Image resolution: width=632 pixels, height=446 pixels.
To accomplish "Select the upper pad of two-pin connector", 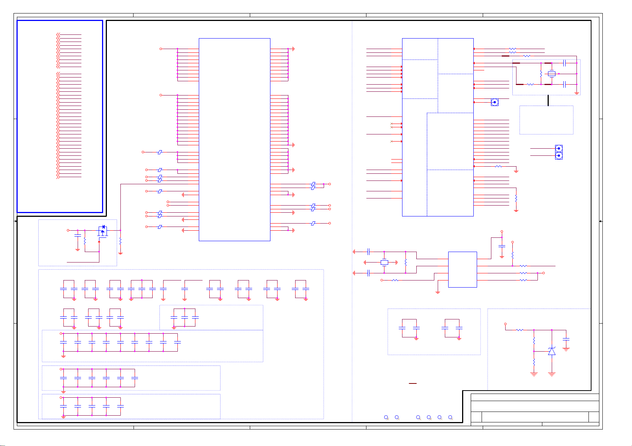I will point(558,149).
